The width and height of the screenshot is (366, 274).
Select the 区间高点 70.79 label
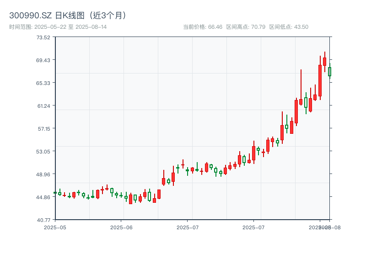point(246,27)
